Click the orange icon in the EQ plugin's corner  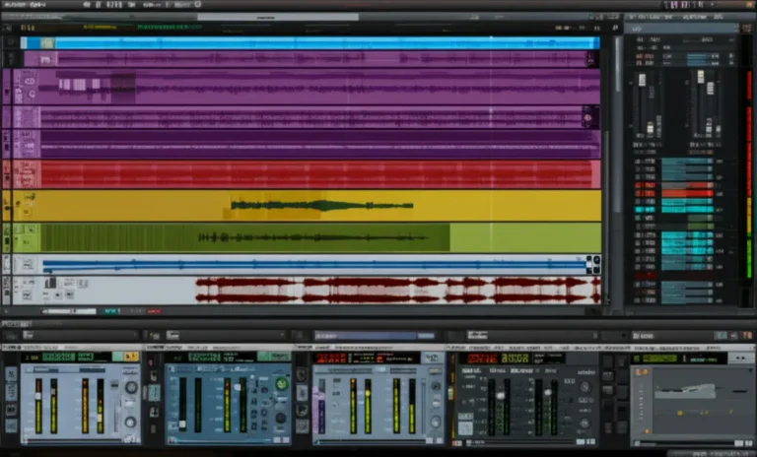[641, 372]
